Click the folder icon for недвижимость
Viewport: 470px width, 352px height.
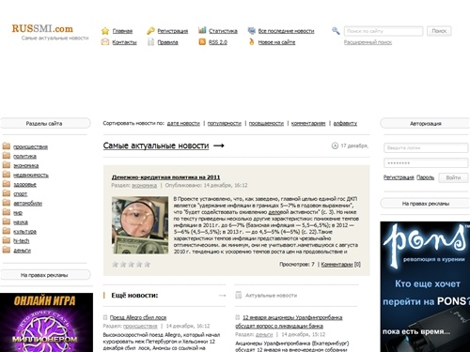pos(7,175)
